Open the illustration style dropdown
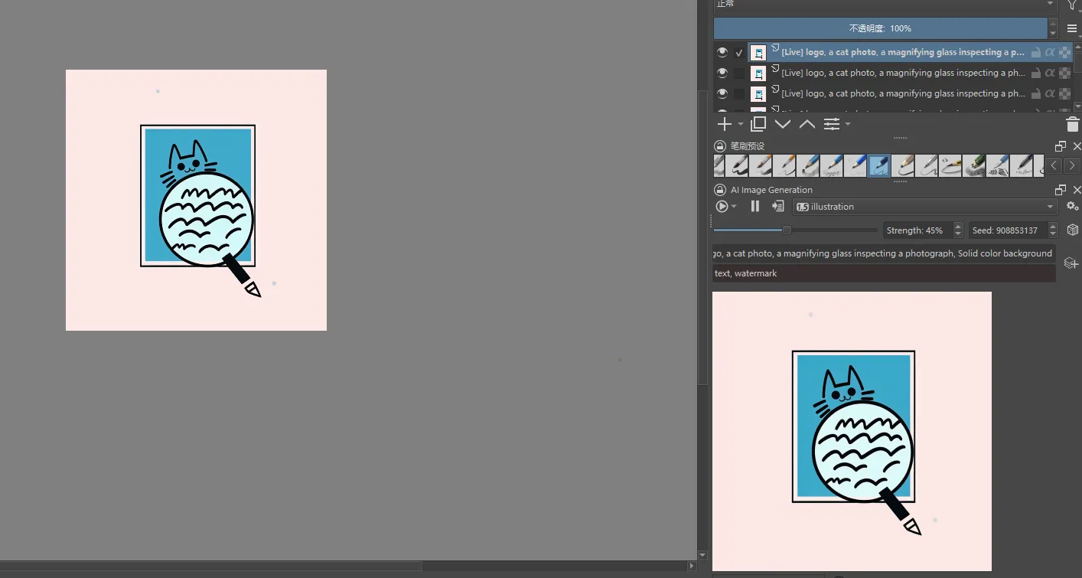Screen dimensions: 1082x578 925,207
